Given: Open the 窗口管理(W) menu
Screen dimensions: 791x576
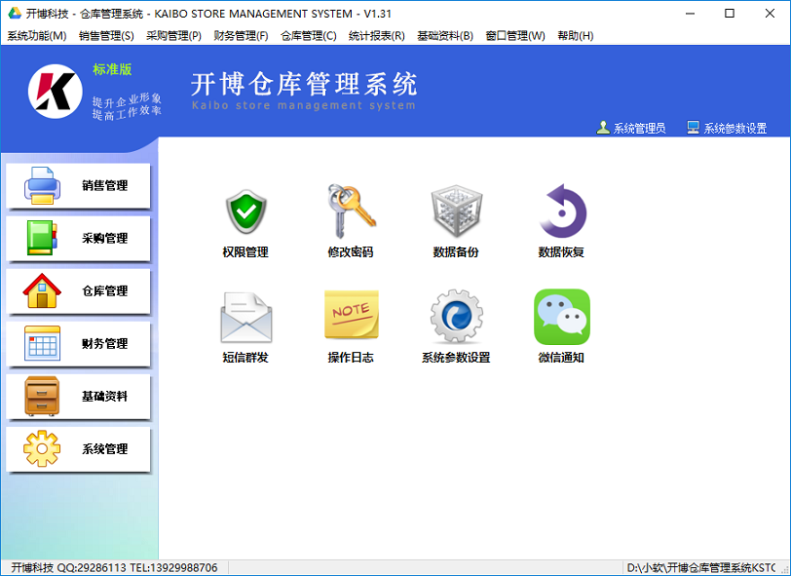Looking at the screenshot, I should tap(515, 36).
